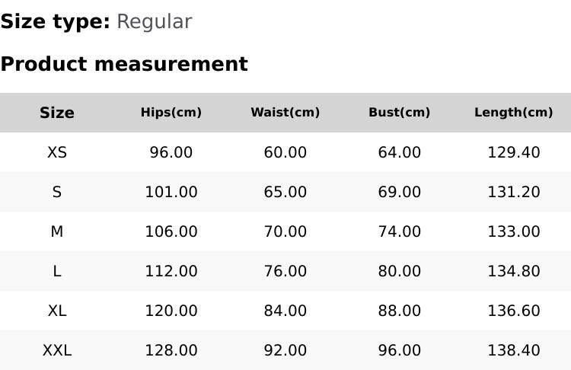Viewport: 571px width, 370px height.
Task: Click the Size column header
Action: point(57,113)
